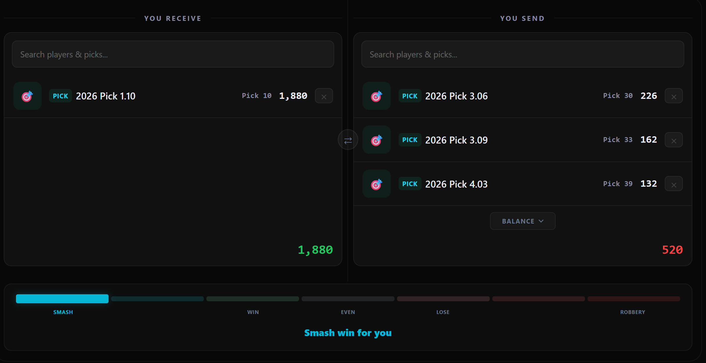Screen dimensions: 706x363
Task: Click the Smash win for you text
Action: [348, 333]
